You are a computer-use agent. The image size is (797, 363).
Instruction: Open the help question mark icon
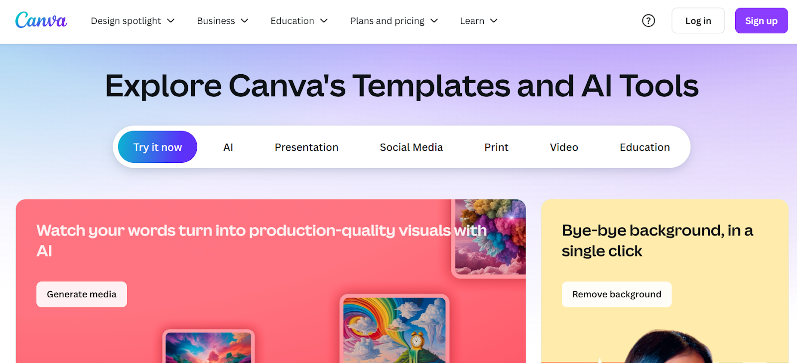click(648, 20)
